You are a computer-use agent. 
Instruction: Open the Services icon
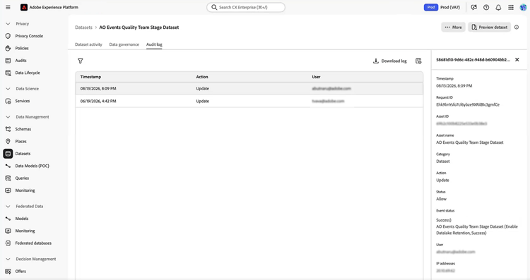click(8, 101)
